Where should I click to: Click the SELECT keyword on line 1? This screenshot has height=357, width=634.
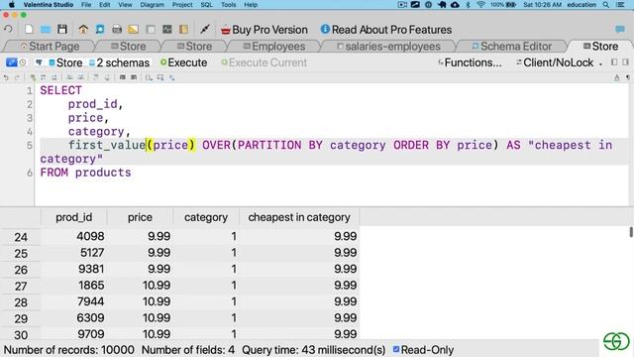tap(60, 90)
